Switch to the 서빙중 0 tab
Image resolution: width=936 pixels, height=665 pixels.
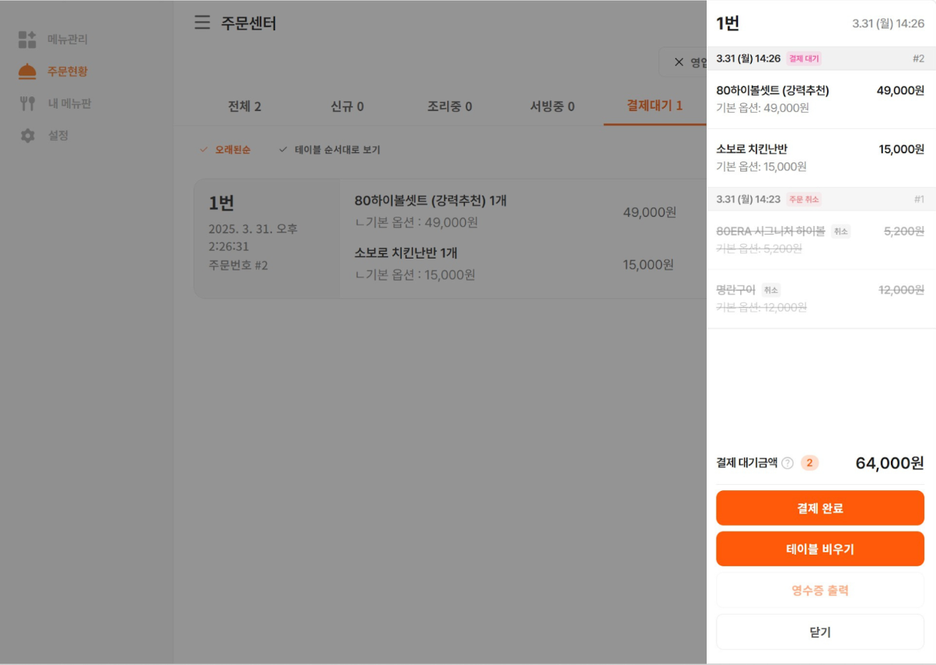tap(552, 106)
